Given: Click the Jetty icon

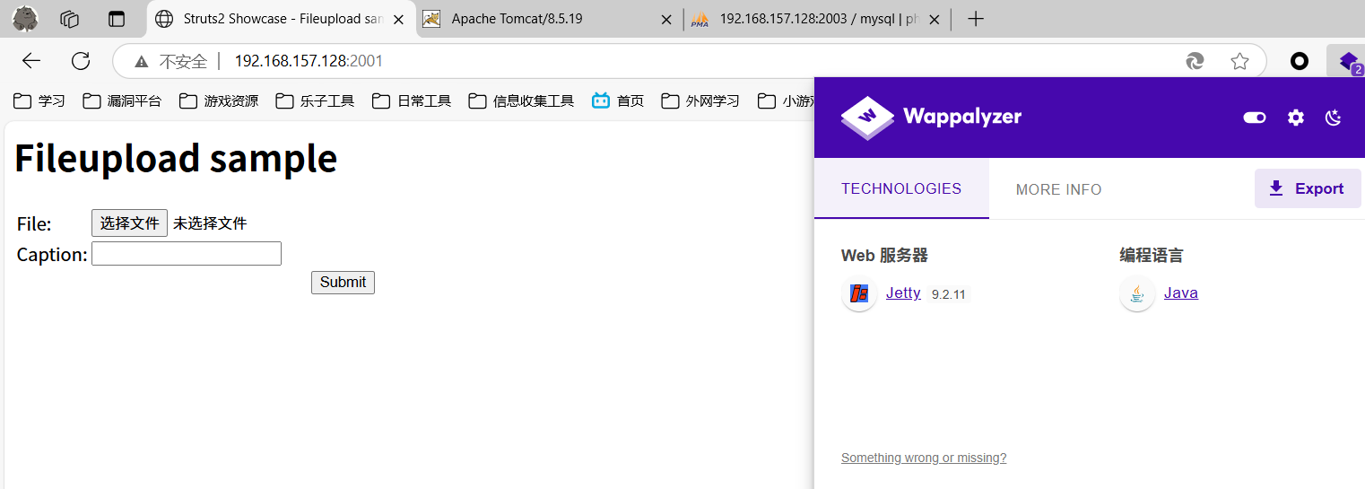Looking at the screenshot, I should point(859,293).
